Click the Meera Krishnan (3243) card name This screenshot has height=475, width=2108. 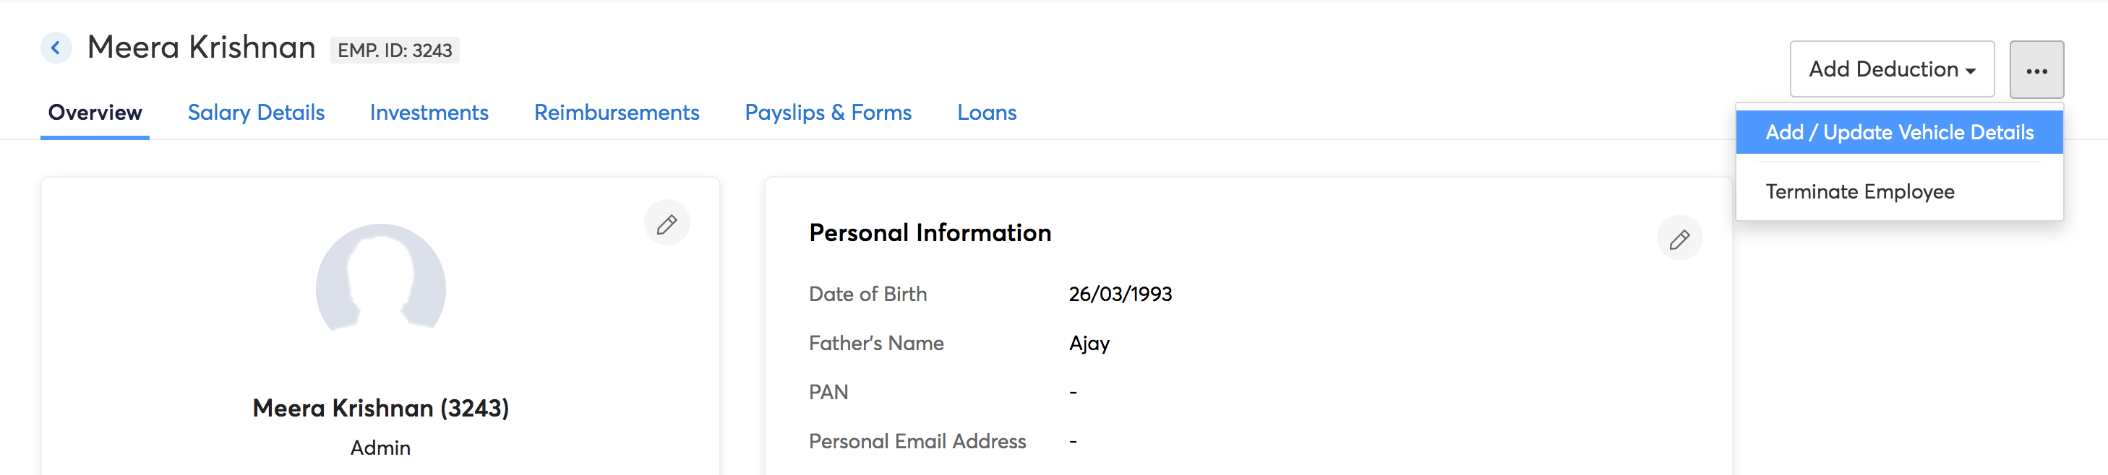point(380,408)
